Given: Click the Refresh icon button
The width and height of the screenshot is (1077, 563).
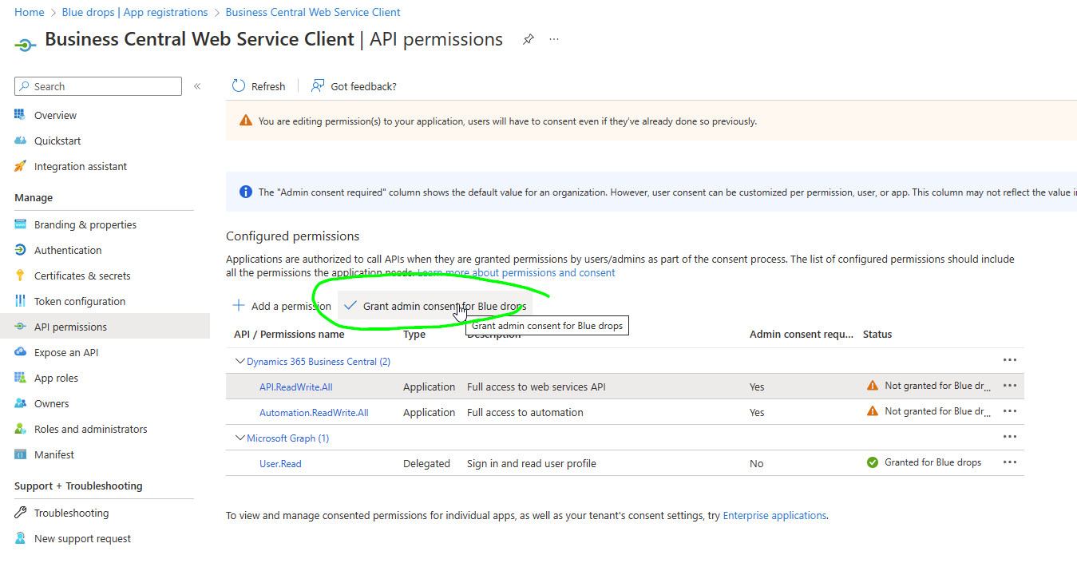Looking at the screenshot, I should (238, 86).
